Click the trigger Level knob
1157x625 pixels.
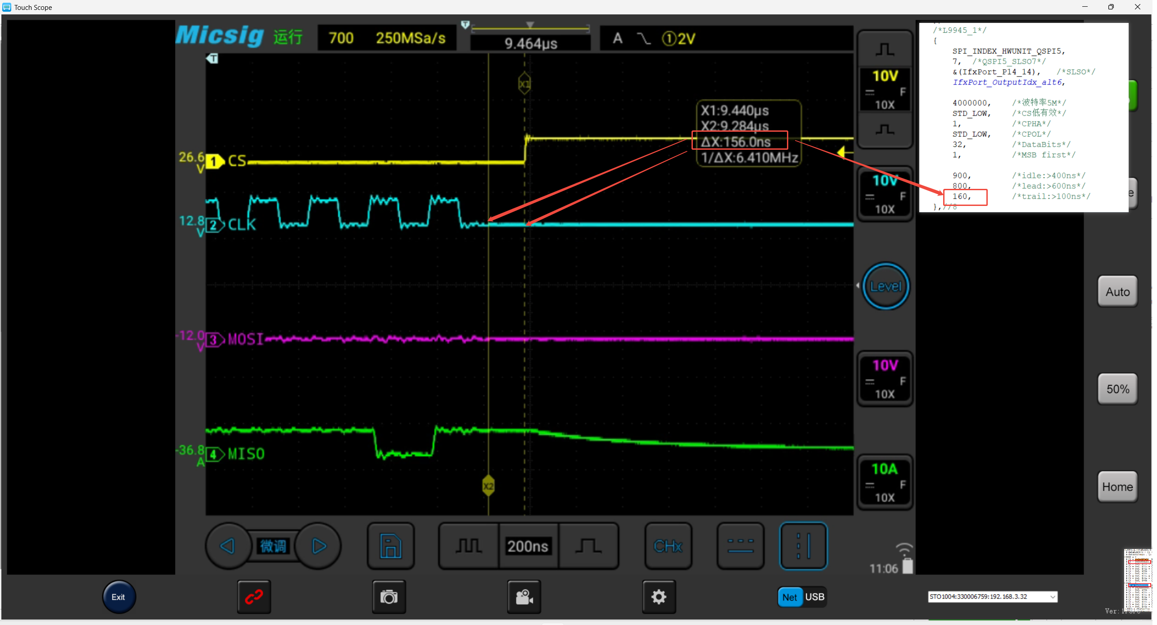(886, 286)
